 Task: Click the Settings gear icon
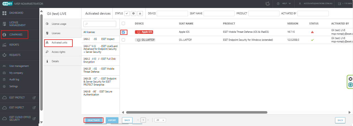(x=4, y=86)
